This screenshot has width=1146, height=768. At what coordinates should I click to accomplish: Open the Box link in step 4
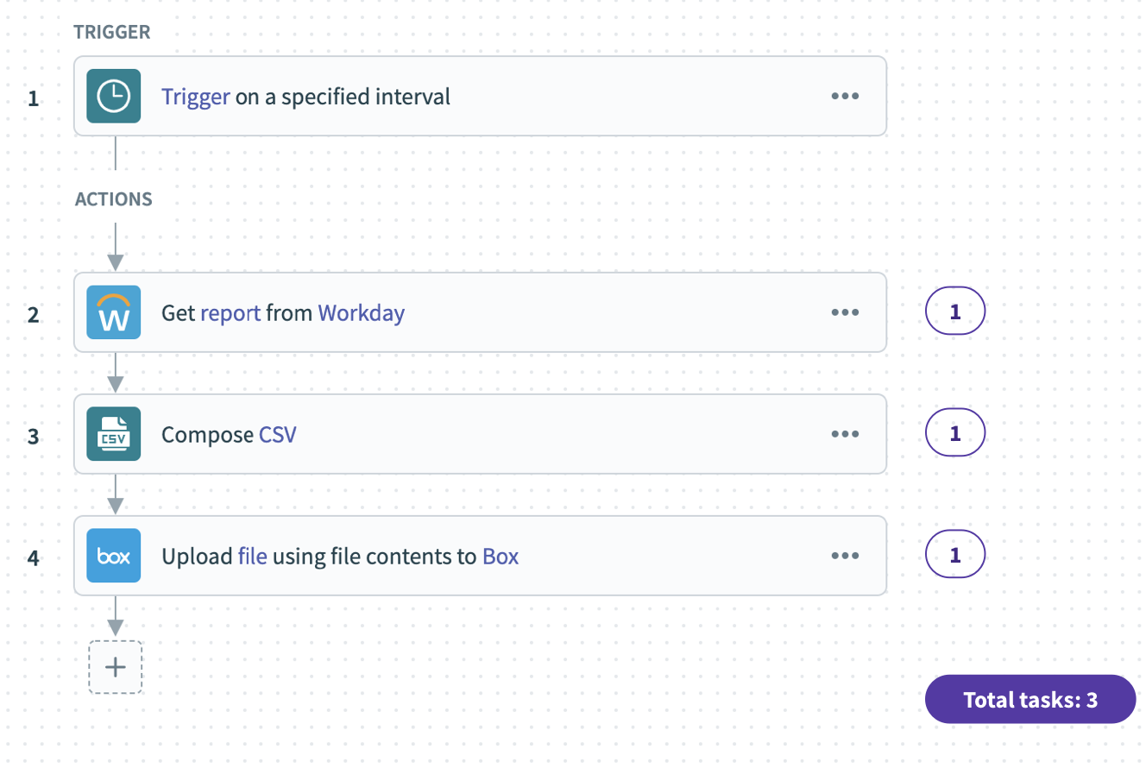[499, 557]
